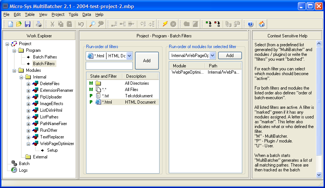Copy using the toolbar copy icon
The width and height of the screenshot is (325, 188).
pos(61,24)
